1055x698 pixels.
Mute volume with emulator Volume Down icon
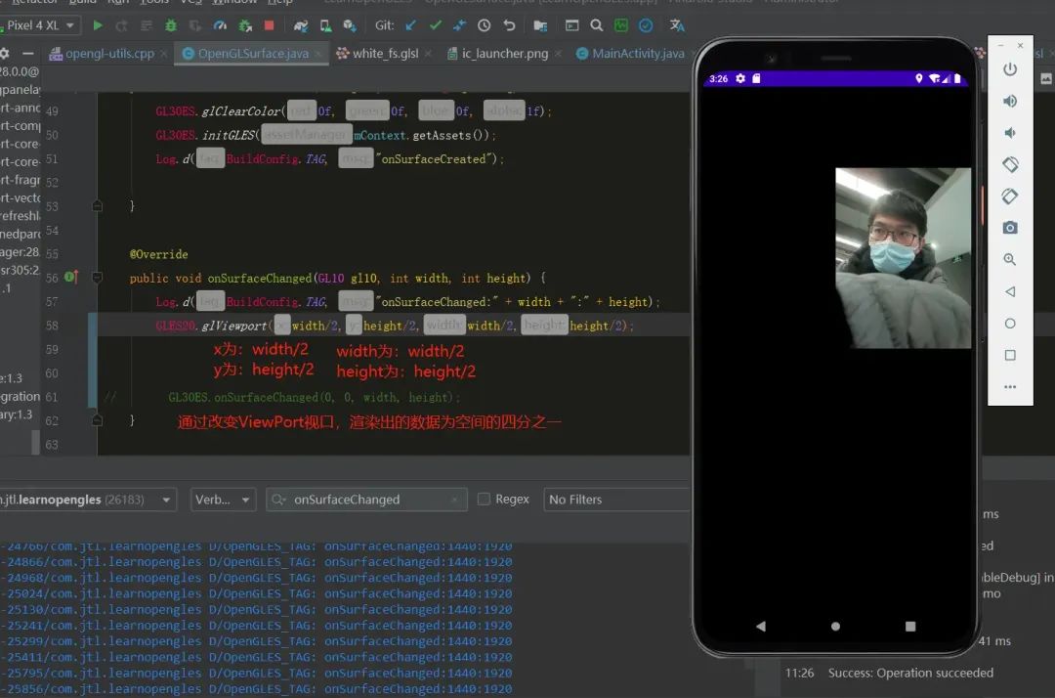(1010, 133)
